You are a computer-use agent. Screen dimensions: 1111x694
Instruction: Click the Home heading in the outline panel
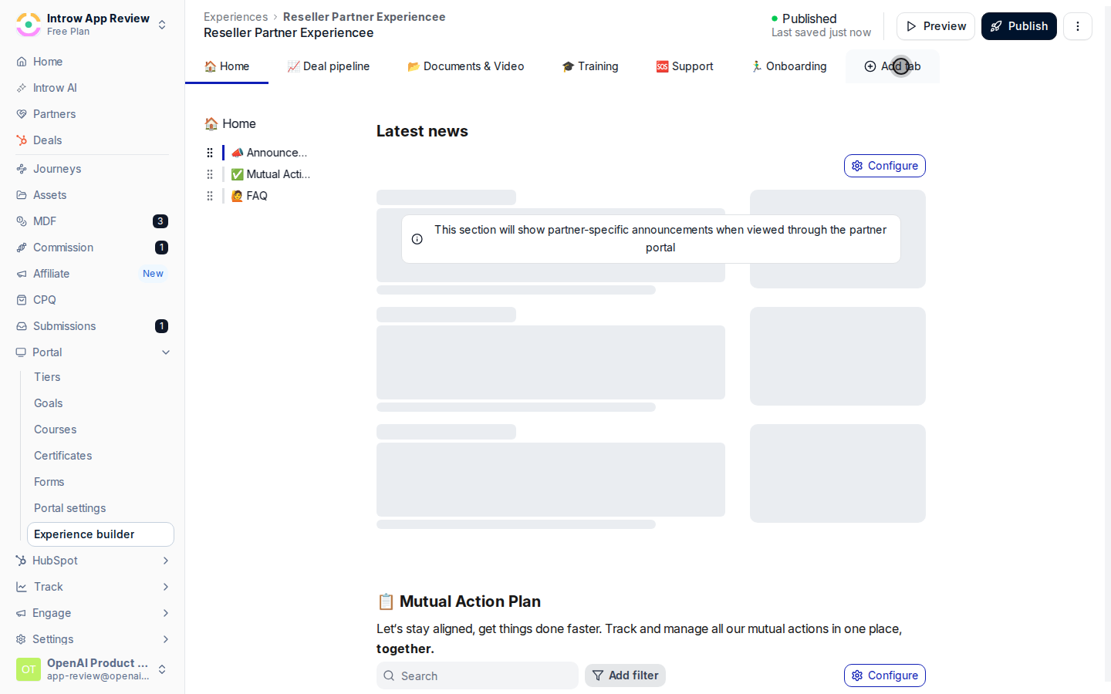(x=230, y=123)
